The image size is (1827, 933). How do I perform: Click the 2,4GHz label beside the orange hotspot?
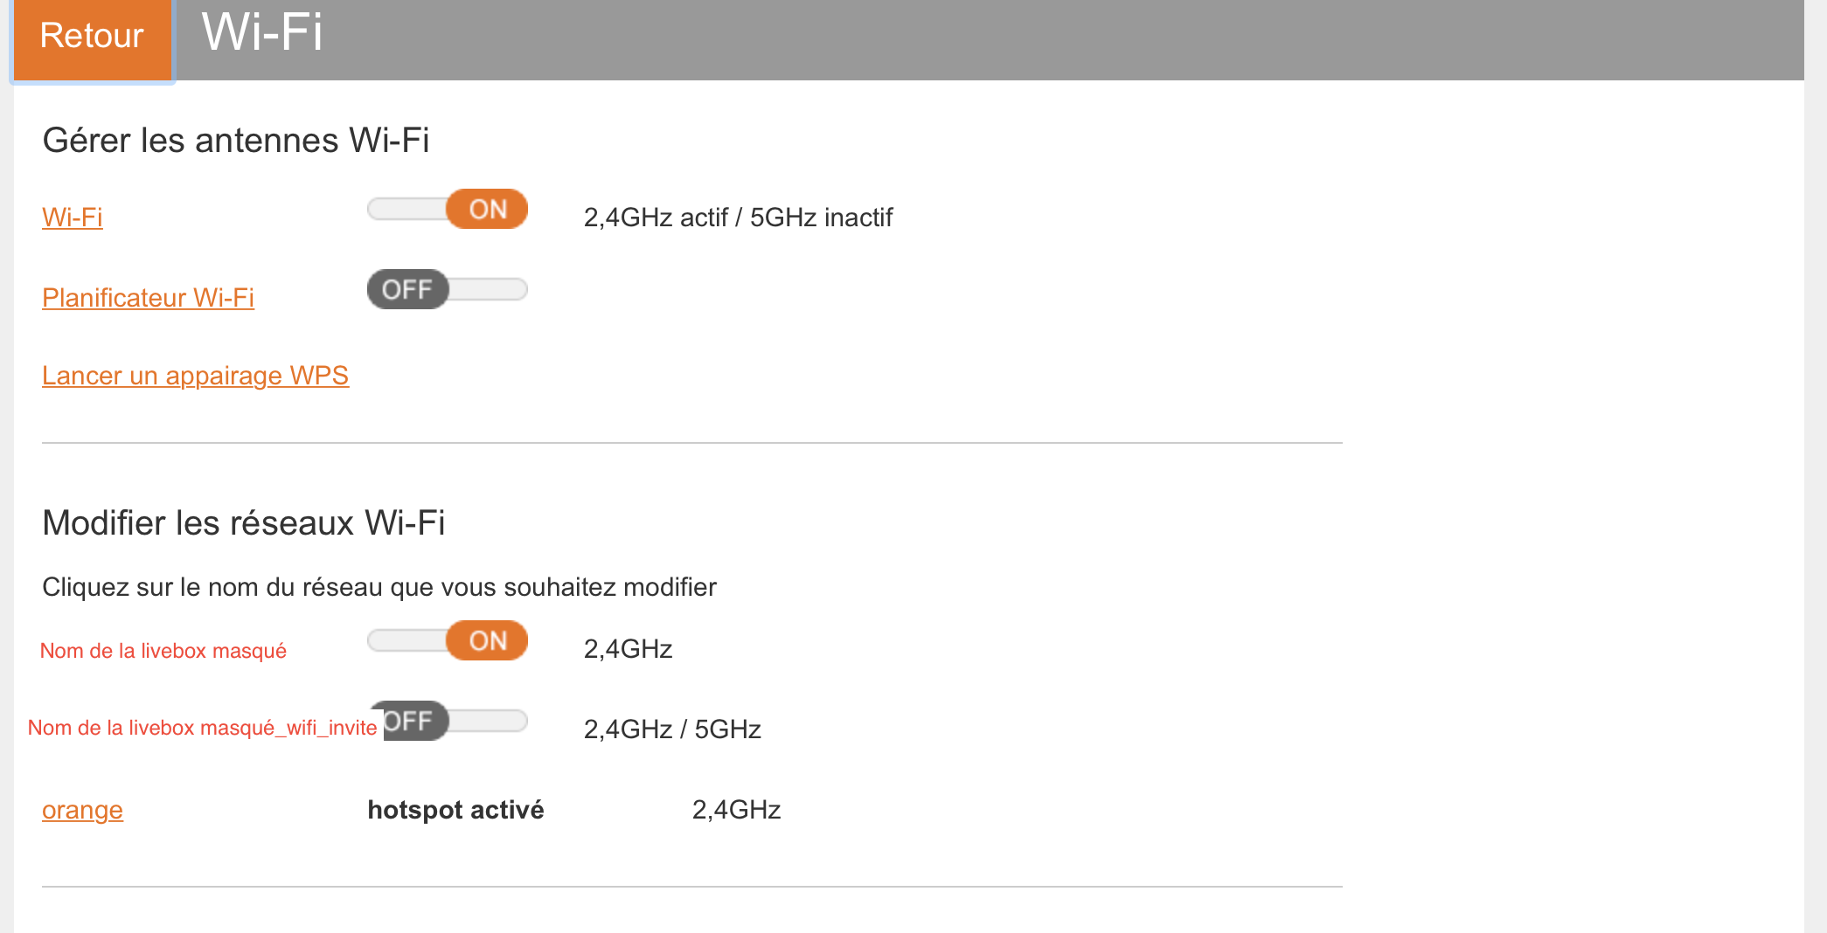(x=736, y=810)
